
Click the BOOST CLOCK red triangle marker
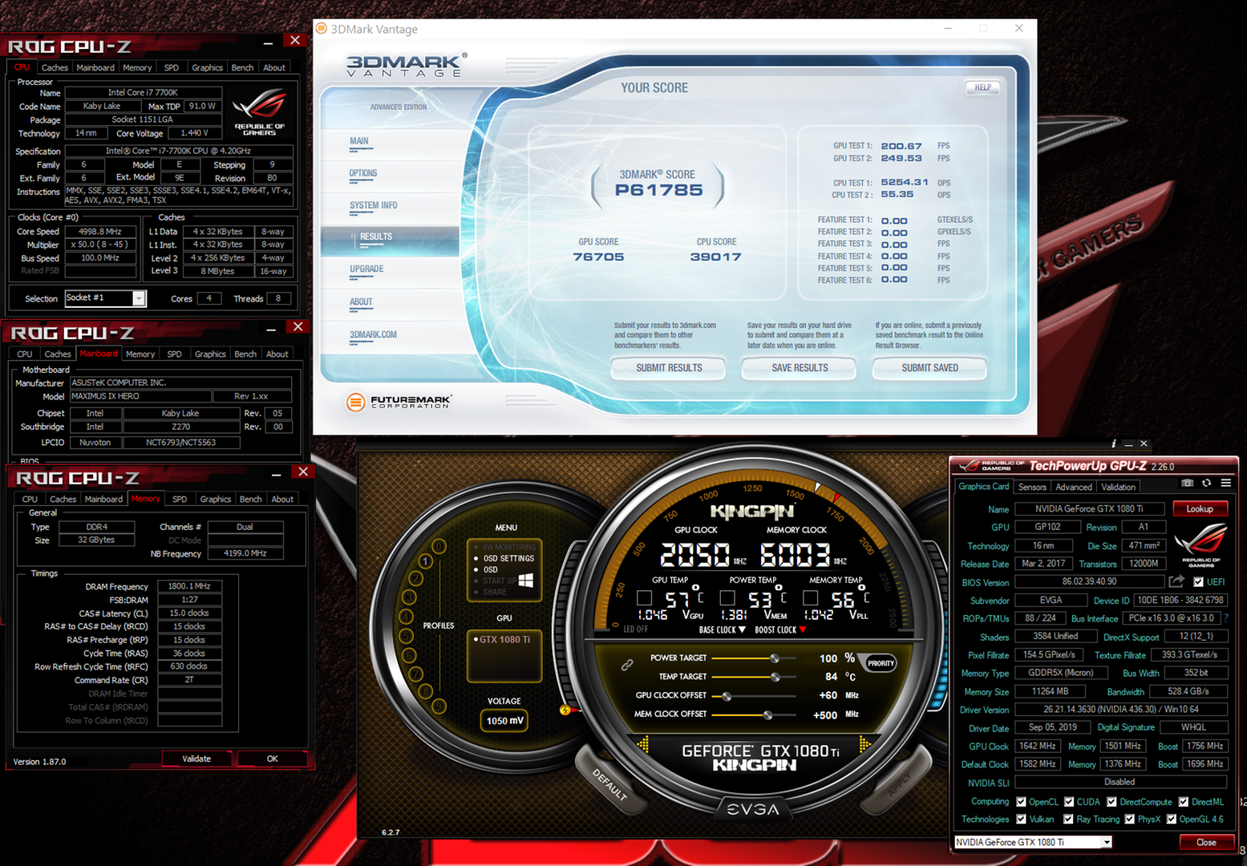point(803,630)
